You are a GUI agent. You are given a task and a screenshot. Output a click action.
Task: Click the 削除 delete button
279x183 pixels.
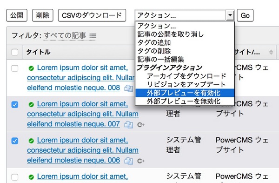click(43, 15)
